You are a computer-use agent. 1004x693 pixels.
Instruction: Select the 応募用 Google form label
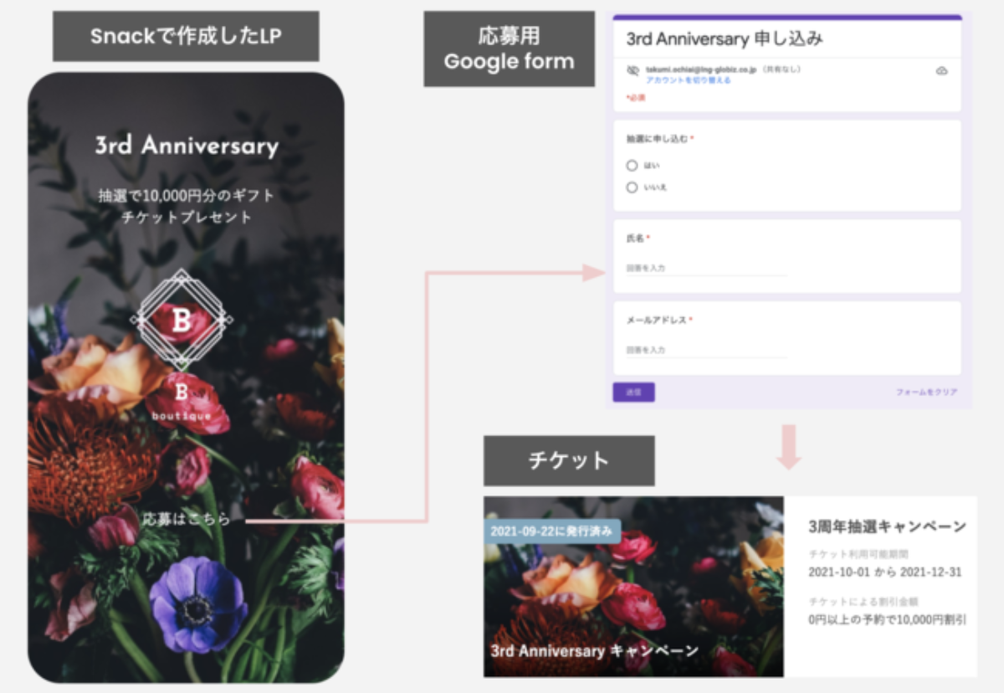pos(509,49)
